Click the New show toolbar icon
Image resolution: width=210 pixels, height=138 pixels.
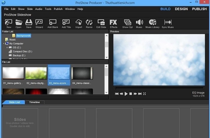(9, 24)
